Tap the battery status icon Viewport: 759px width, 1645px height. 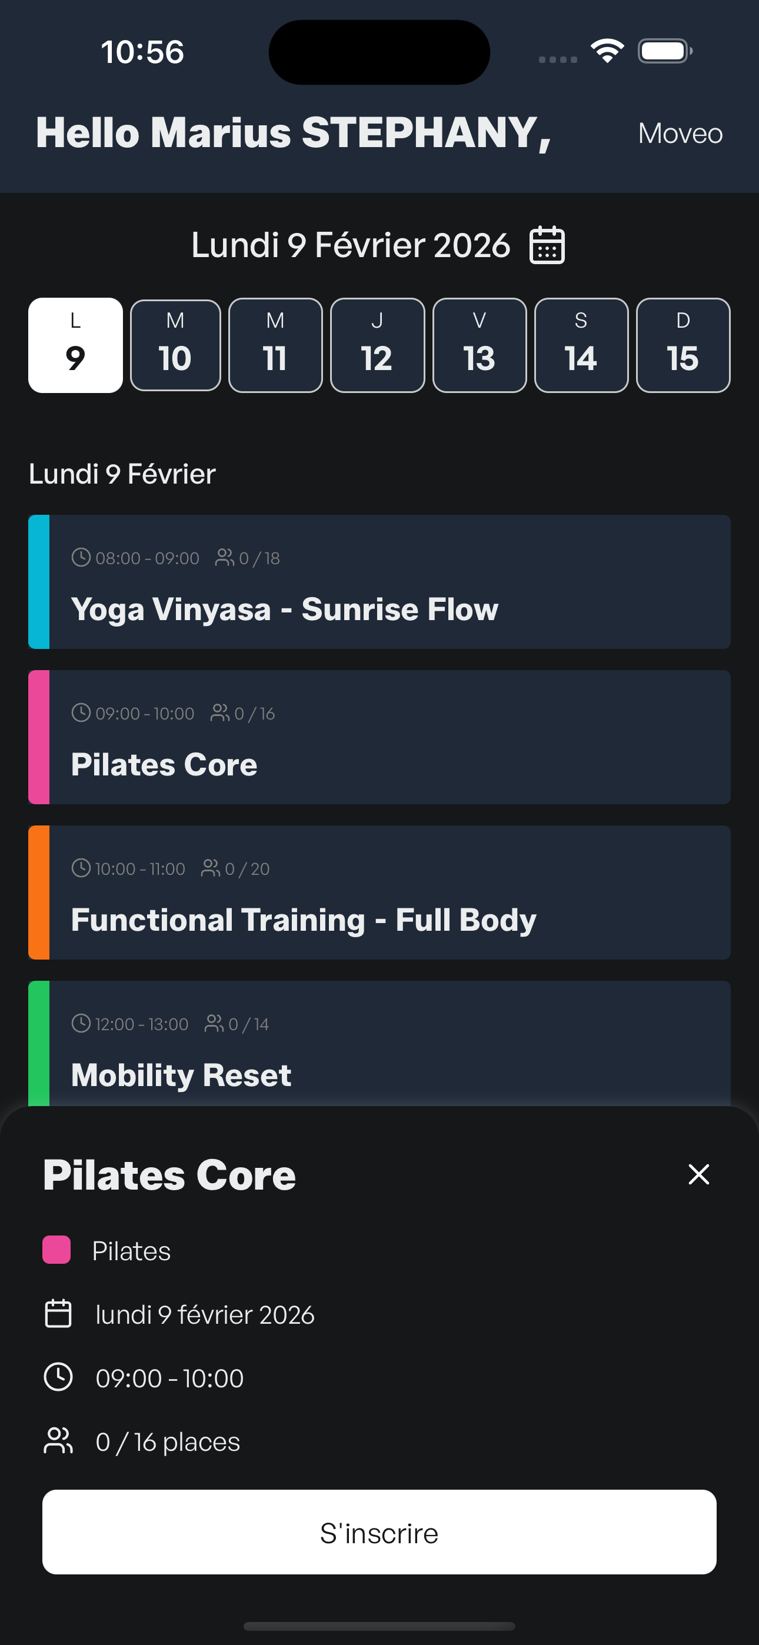pos(664,51)
